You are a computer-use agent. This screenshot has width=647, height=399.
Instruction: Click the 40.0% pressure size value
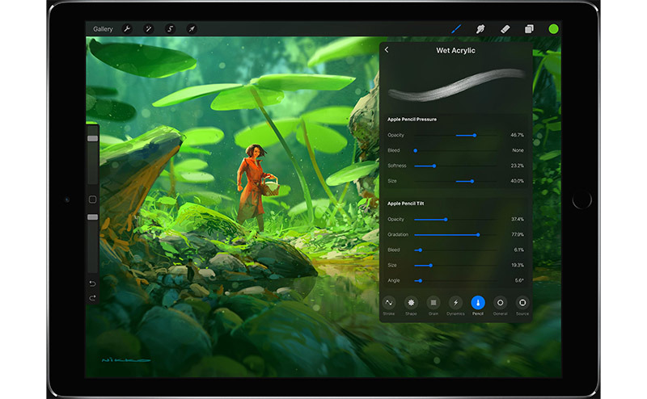click(517, 181)
